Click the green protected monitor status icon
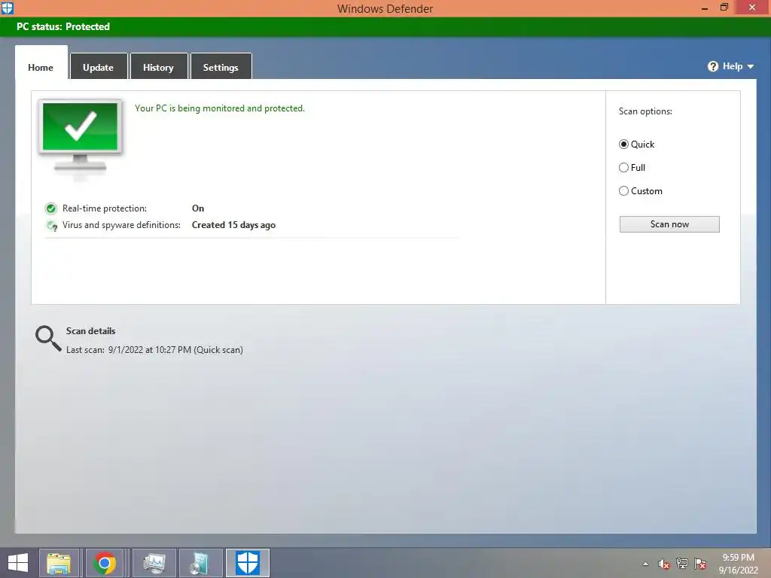Image resolution: width=771 pixels, height=578 pixels. 80,135
